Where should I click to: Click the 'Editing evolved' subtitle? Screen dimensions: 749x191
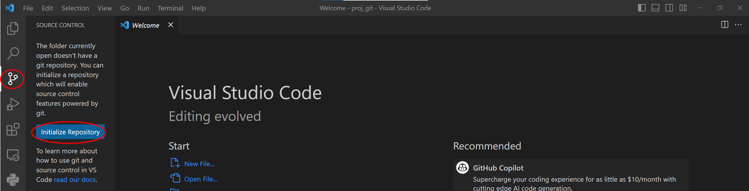point(215,116)
